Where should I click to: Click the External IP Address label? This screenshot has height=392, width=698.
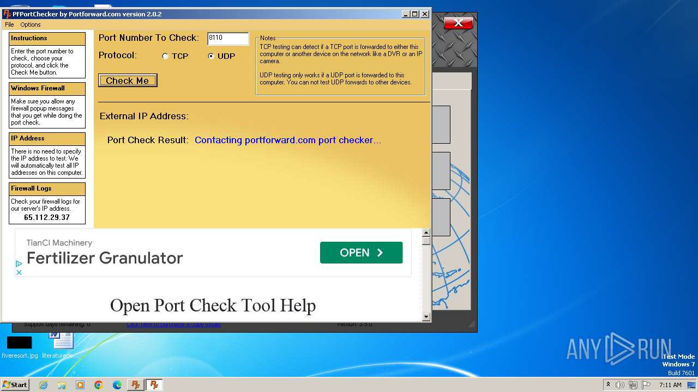[x=144, y=116]
